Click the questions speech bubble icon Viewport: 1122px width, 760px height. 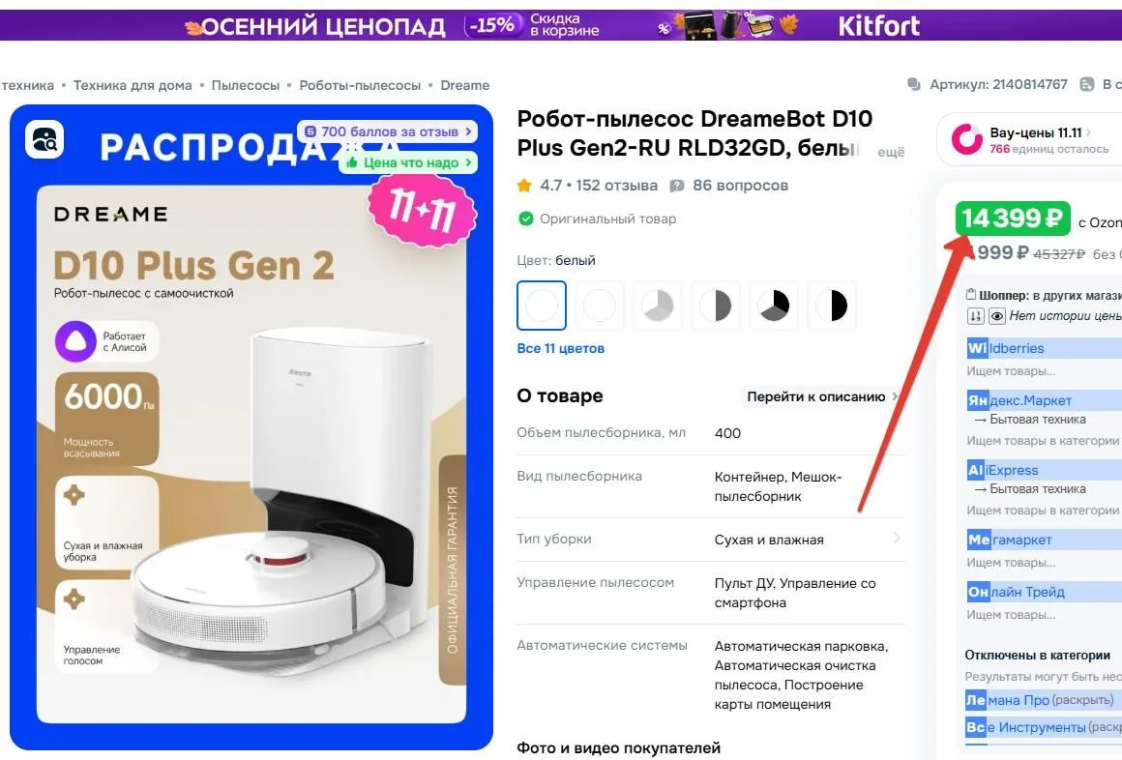coord(677,186)
